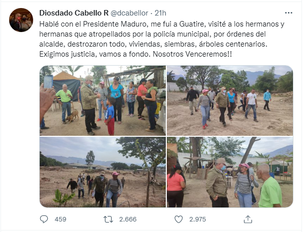Image resolution: width=304 pixels, height=232 pixels.
Task: Open the Diosdado Cabello R display name
Action: click(x=74, y=13)
